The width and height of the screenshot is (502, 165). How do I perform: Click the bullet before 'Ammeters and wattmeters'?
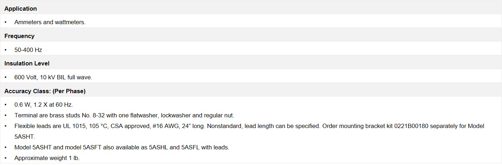(6, 22)
